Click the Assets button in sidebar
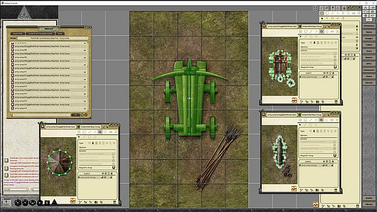The height and width of the screenshot is (212, 377). 369,198
